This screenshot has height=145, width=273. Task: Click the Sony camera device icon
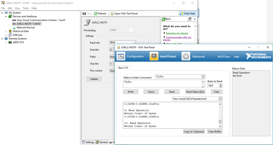click(x=14, y=20)
